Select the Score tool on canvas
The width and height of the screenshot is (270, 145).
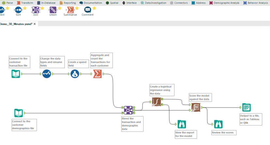click(196, 107)
